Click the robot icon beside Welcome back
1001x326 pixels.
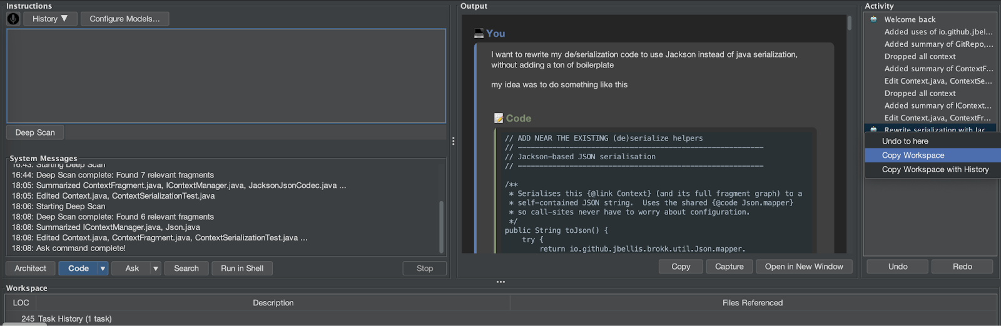tap(873, 19)
